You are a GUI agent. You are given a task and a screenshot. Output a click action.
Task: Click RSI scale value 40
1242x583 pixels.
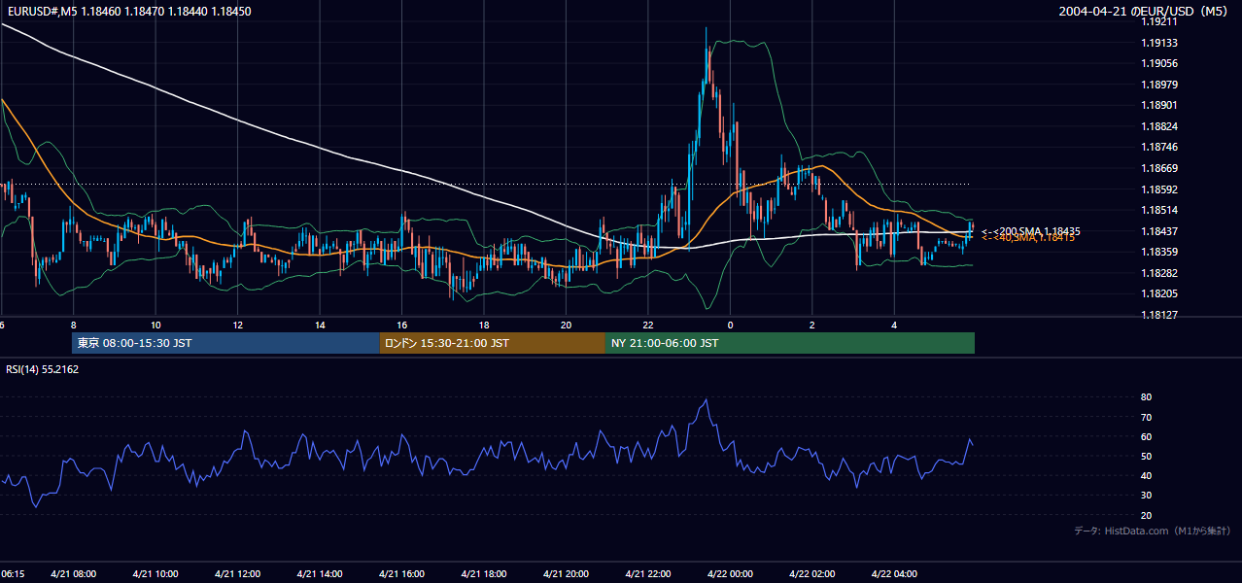tap(1147, 475)
